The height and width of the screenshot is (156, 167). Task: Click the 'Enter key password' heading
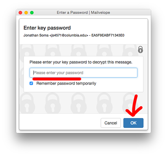pos(47,28)
